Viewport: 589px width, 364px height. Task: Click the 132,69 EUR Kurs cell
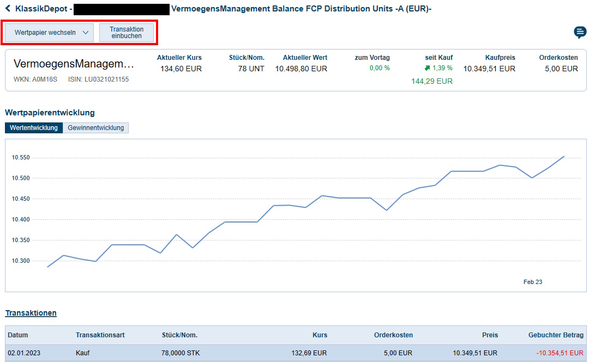click(309, 353)
